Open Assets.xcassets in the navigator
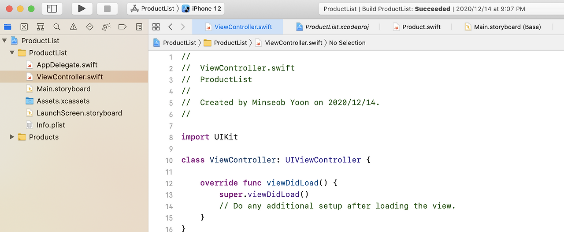This screenshot has height=232, width=564. 63,101
